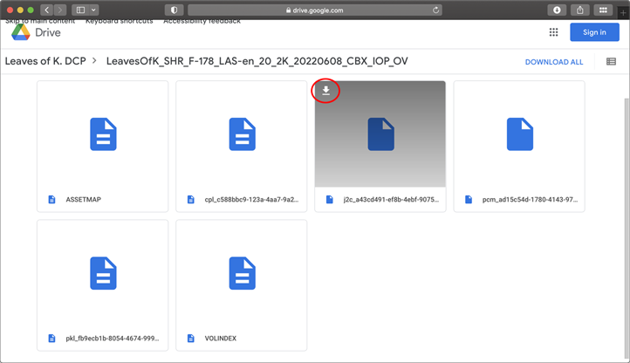Click DOWNLOAD ALL link
Image resolution: width=630 pixels, height=363 pixels.
tap(553, 62)
